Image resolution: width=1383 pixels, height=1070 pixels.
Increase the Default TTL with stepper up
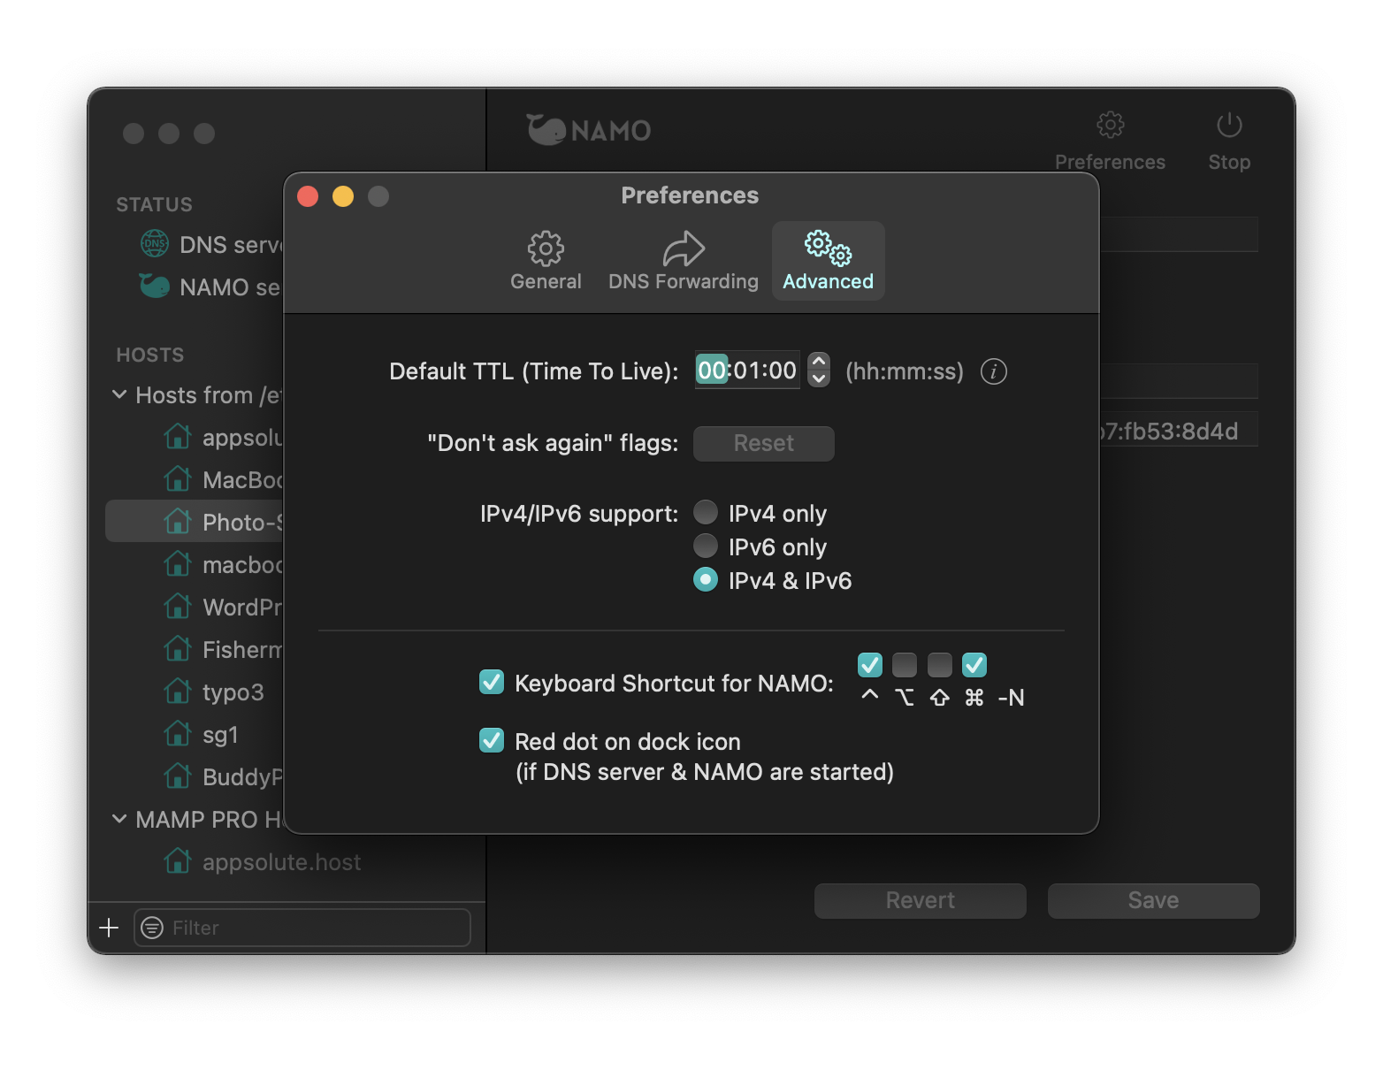pyautogui.click(x=819, y=362)
